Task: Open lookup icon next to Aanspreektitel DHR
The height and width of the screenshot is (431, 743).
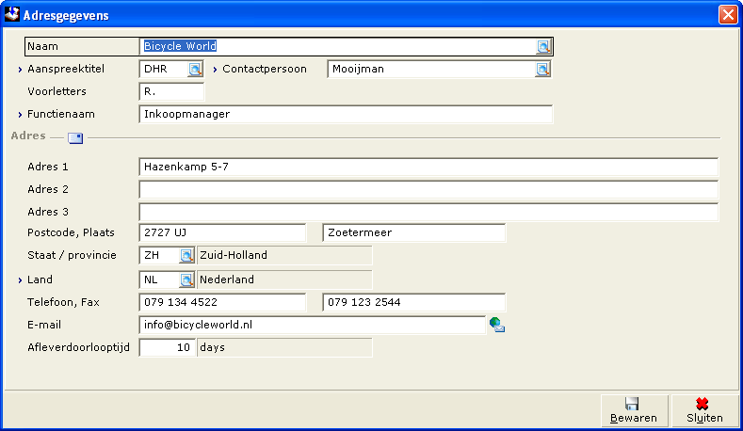Action: click(x=195, y=69)
